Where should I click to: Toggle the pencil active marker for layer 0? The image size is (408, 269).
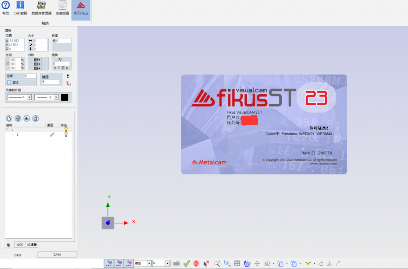(x=52, y=134)
